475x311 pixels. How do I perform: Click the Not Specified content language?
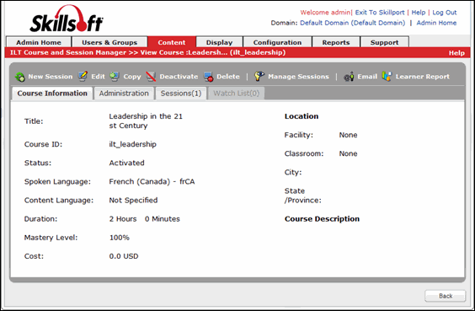coord(133,201)
